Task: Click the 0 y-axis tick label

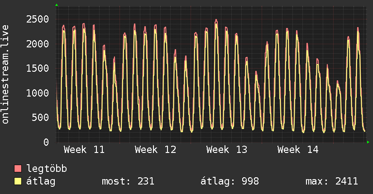Action: [46, 142]
